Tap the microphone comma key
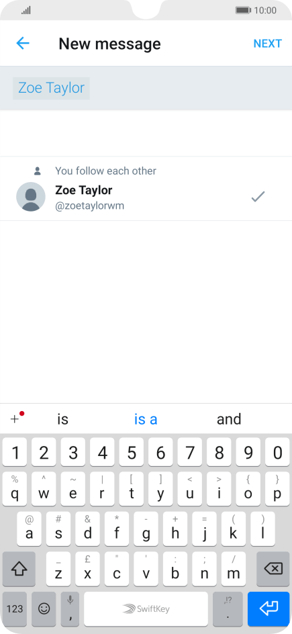292x634 pixels. click(x=70, y=609)
